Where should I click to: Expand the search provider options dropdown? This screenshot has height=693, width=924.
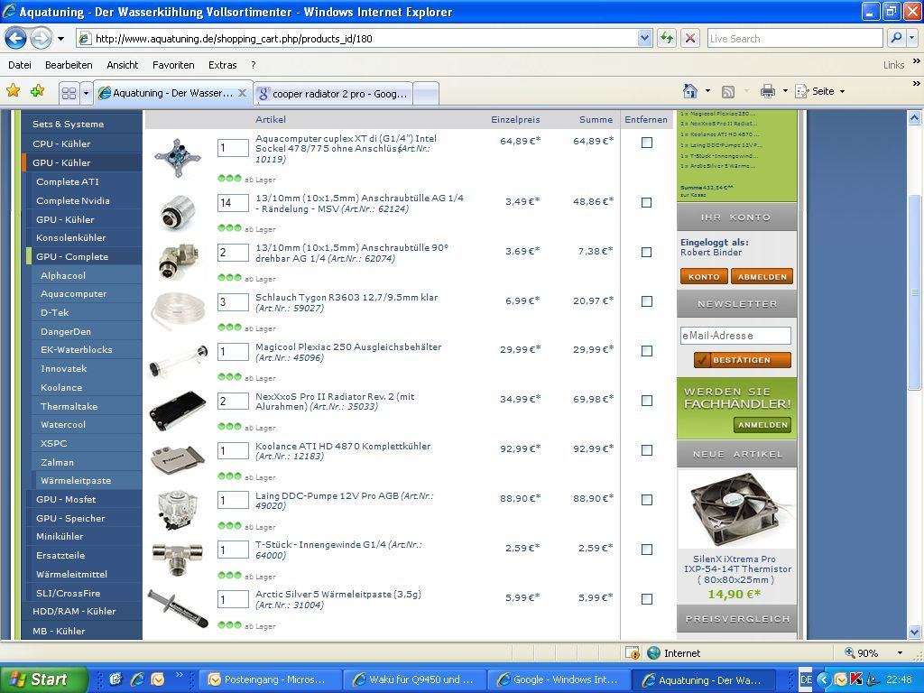(x=912, y=38)
